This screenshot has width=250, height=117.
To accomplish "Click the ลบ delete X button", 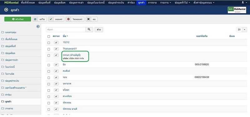I will click(x=92, y=19).
